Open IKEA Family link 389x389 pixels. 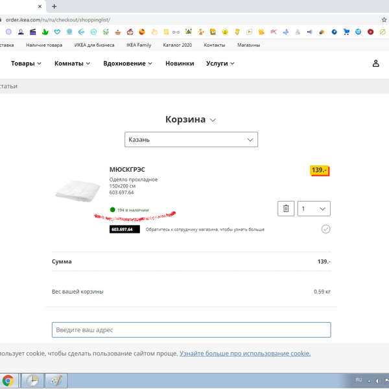pos(139,45)
